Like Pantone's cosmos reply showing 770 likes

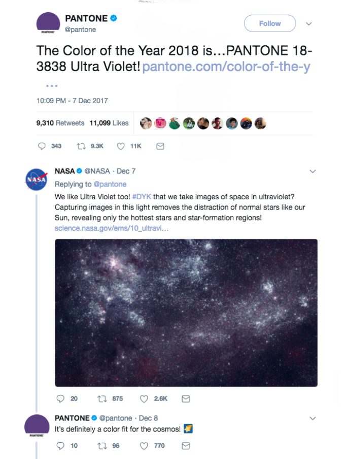pyautogui.click(x=144, y=446)
